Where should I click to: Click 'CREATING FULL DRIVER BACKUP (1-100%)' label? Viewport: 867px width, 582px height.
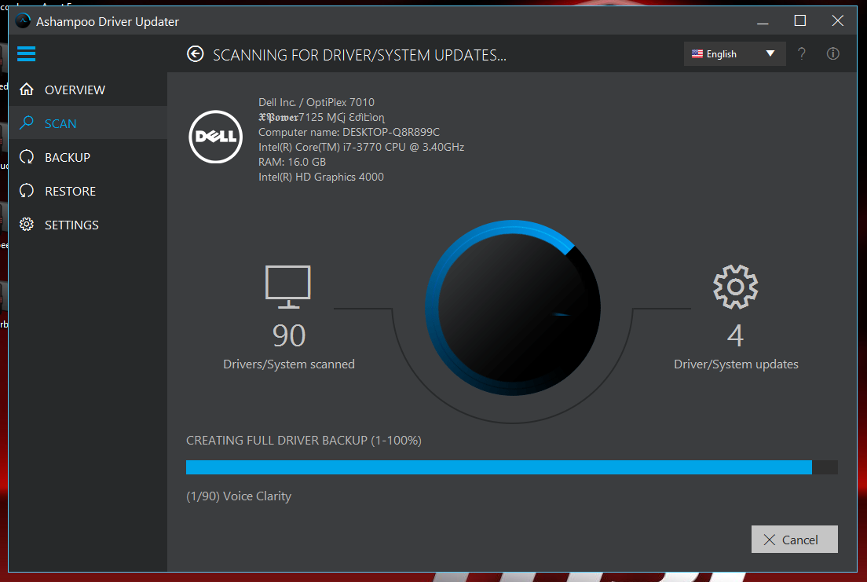[304, 441]
